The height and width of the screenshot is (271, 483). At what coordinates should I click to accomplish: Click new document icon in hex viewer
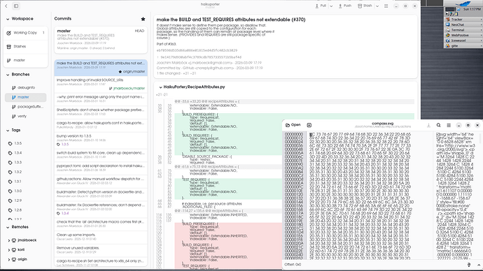309,125
